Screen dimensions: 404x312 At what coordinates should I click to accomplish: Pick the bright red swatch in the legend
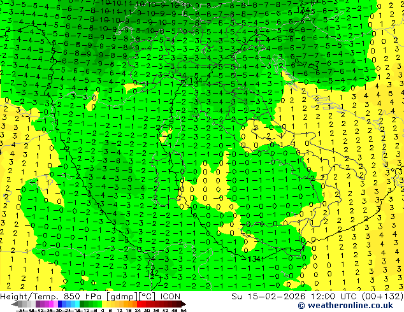[x=139, y=304]
